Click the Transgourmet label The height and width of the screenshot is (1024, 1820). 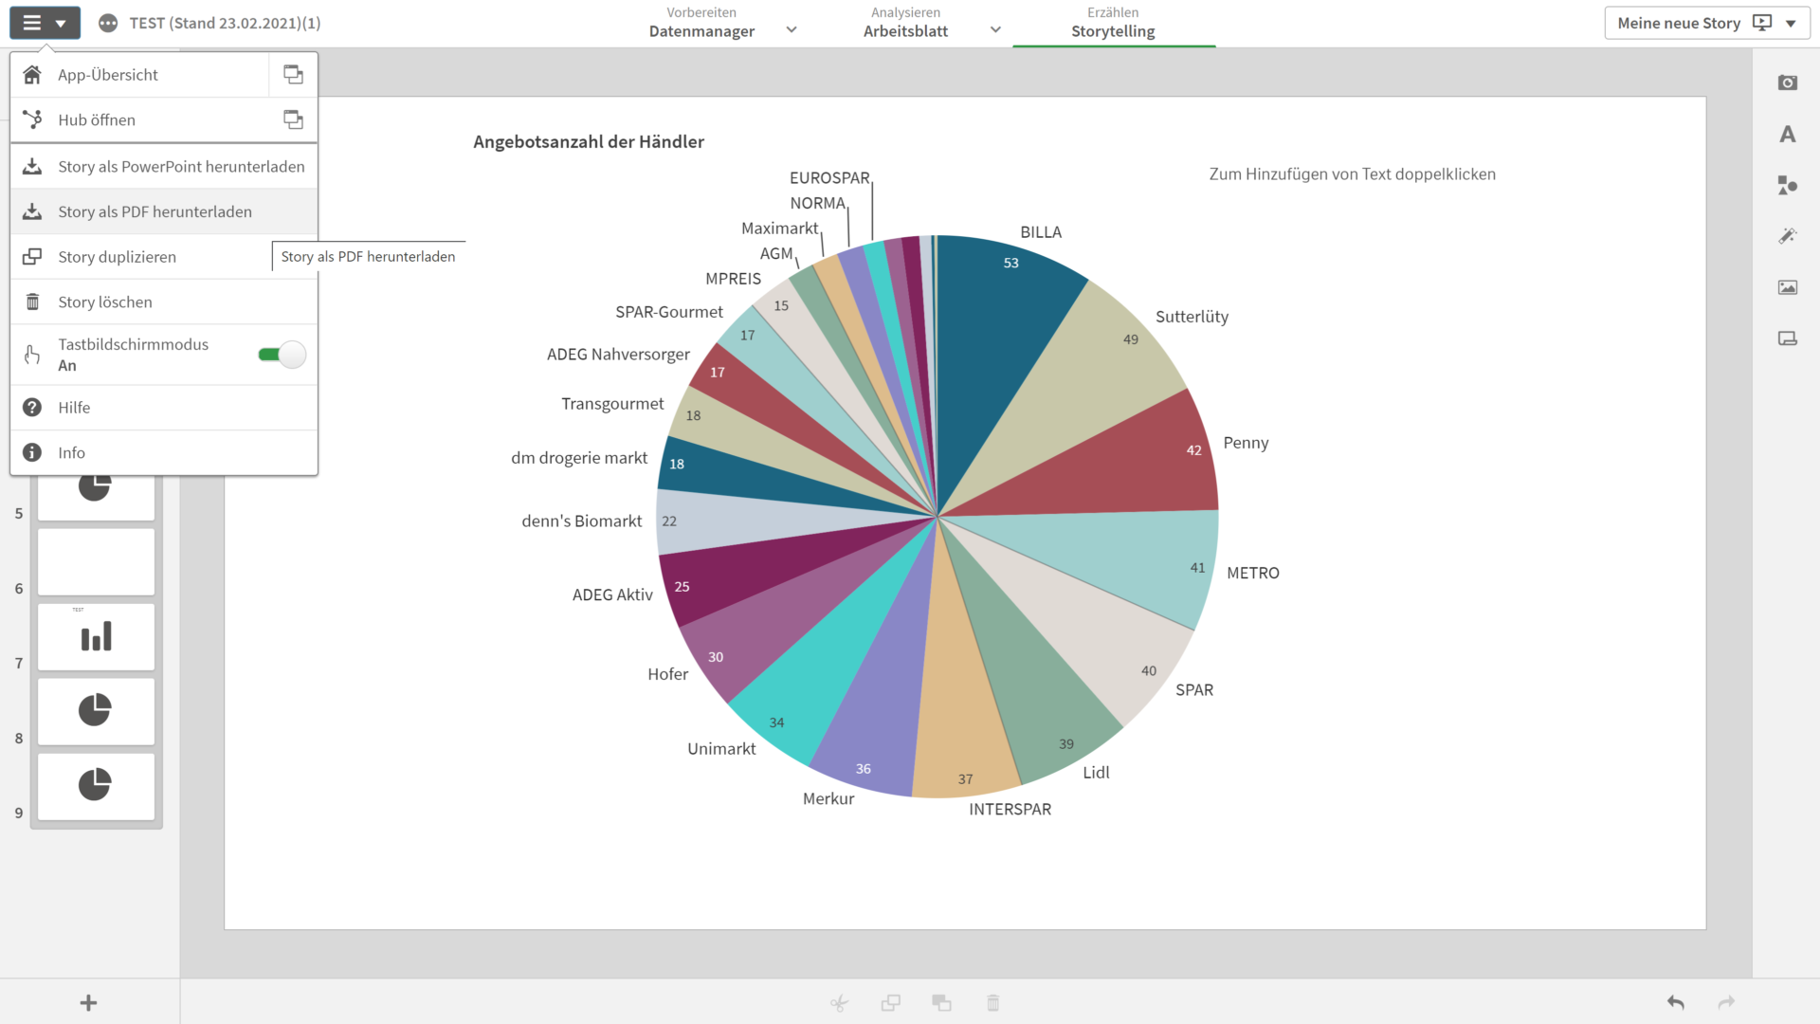click(612, 404)
